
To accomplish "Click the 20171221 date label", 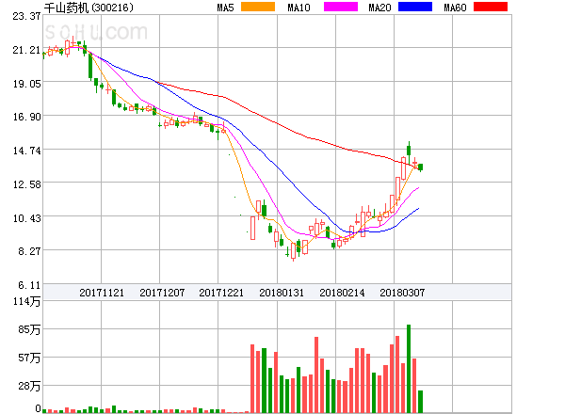I will click(x=221, y=293).
